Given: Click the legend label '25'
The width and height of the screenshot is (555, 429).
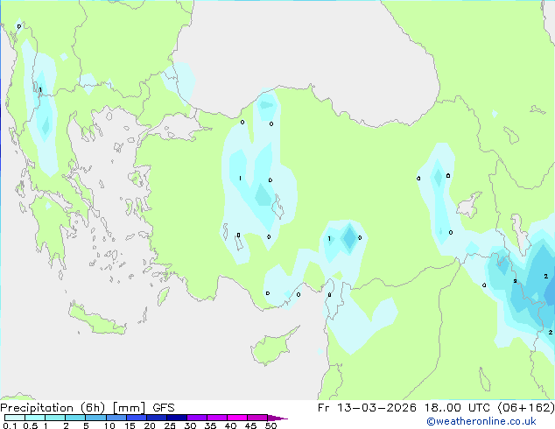Looking at the screenshot, I should (x=170, y=425).
